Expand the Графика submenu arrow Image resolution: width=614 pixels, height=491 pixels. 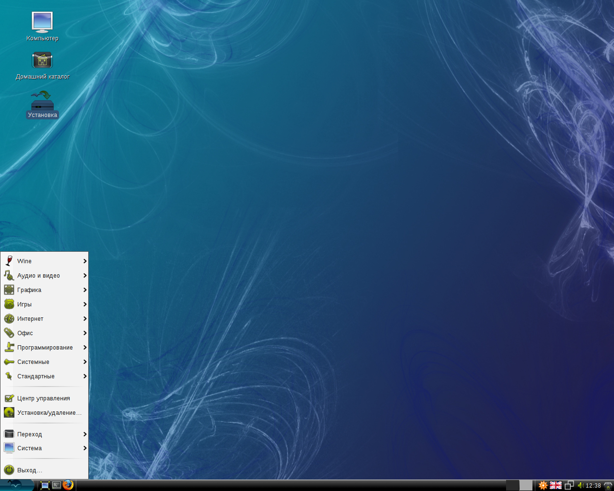point(85,290)
